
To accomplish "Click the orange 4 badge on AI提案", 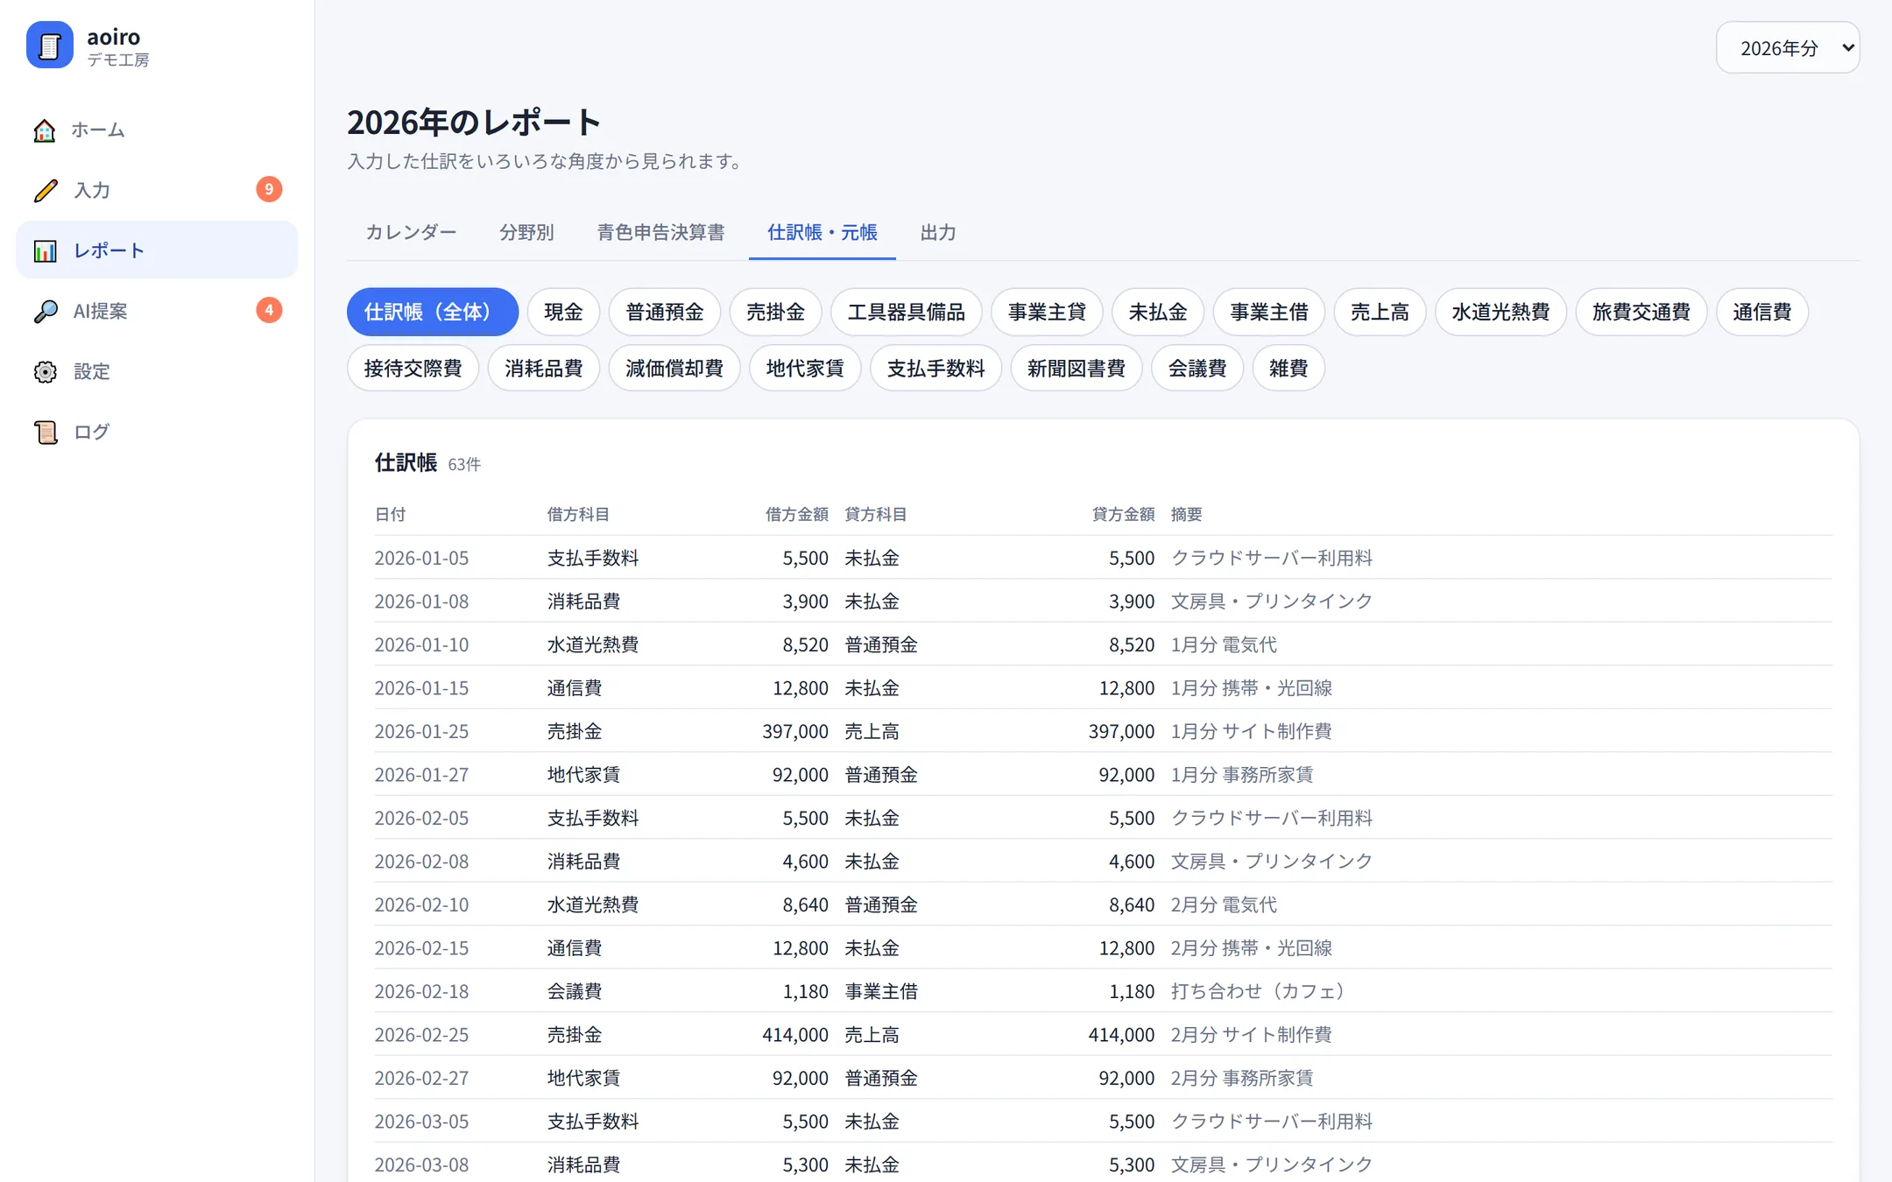I will pos(269,310).
